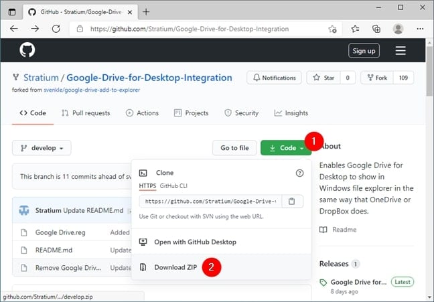This screenshot has width=434, height=302.
Task: Open Edge settings ellipsis menu
Action: coord(420,29)
